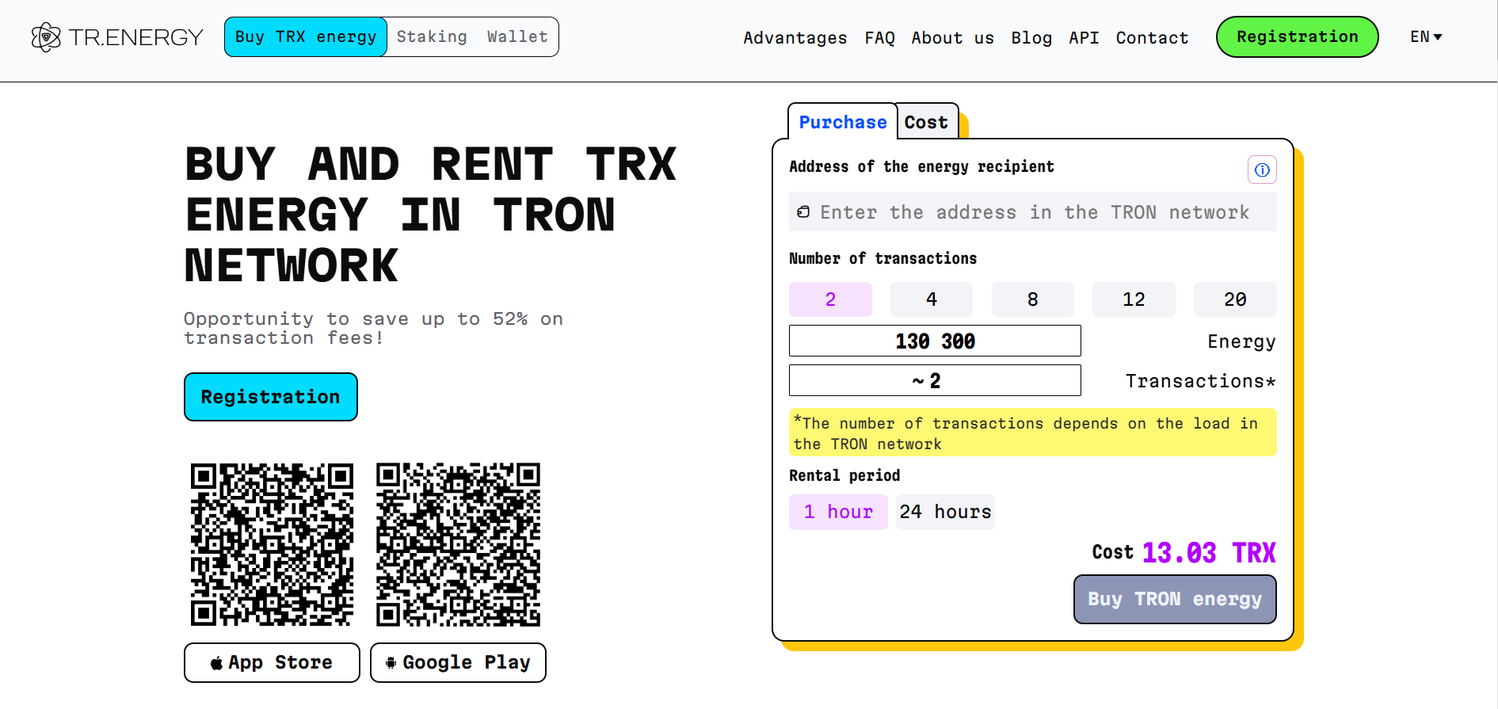Click the energy amount field 130 300

click(935, 341)
